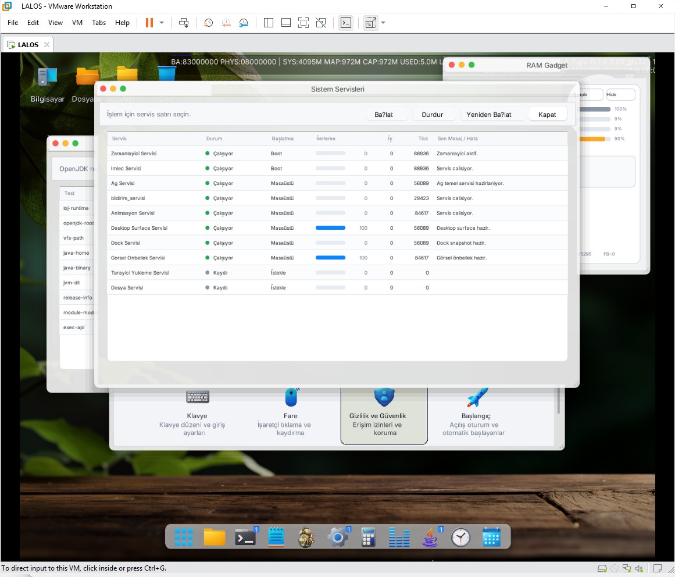Select the Dock Servisi row

point(337,243)
